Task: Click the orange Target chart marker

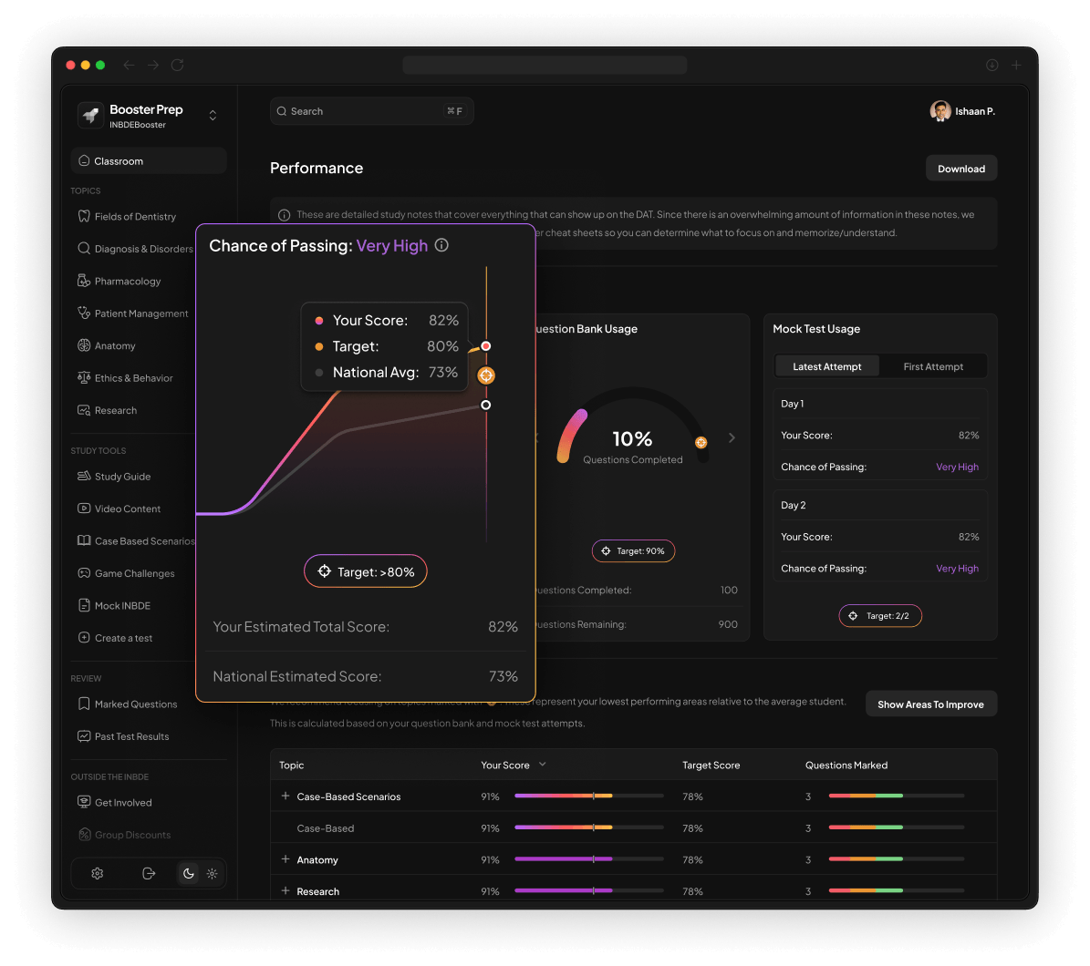Action: point(486,375)
